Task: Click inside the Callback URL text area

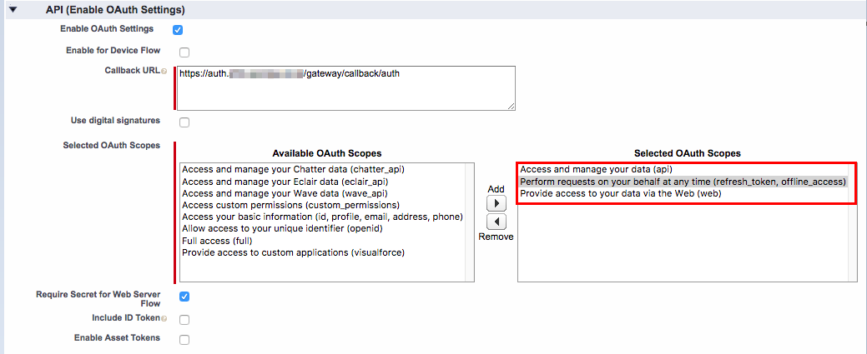Action: pyautogui.click(x=346, y=88)
